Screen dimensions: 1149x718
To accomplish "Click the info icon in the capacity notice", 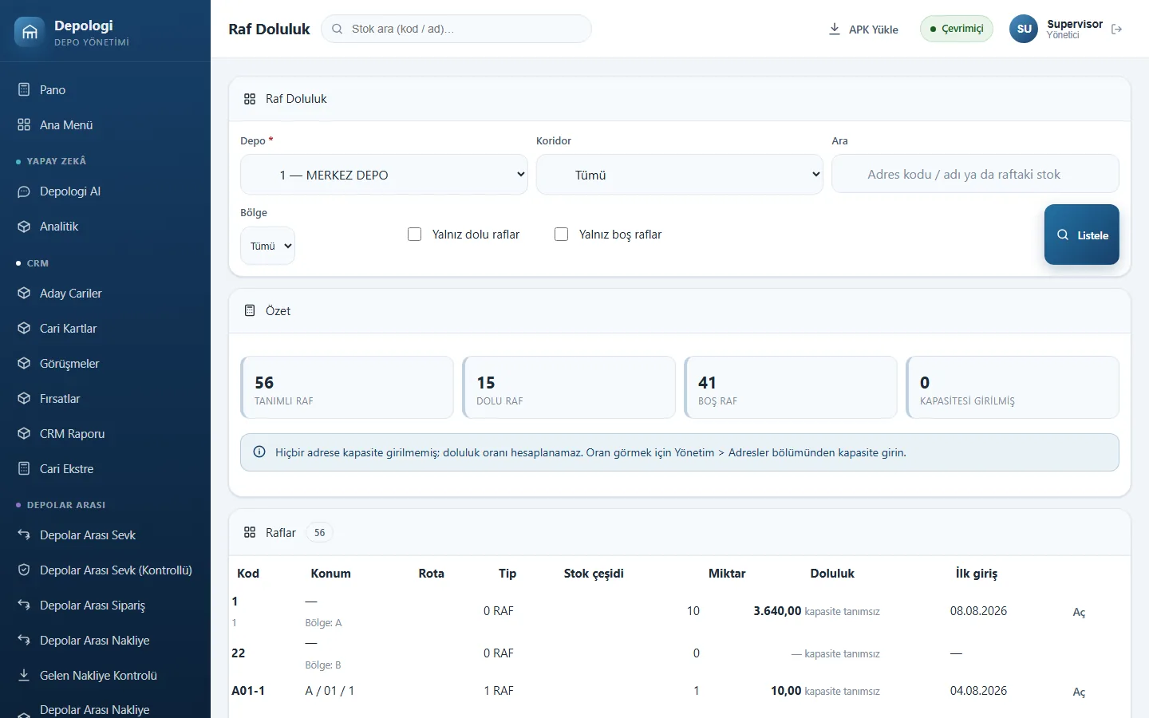I will pyautogui.click(x=259, y=452).
